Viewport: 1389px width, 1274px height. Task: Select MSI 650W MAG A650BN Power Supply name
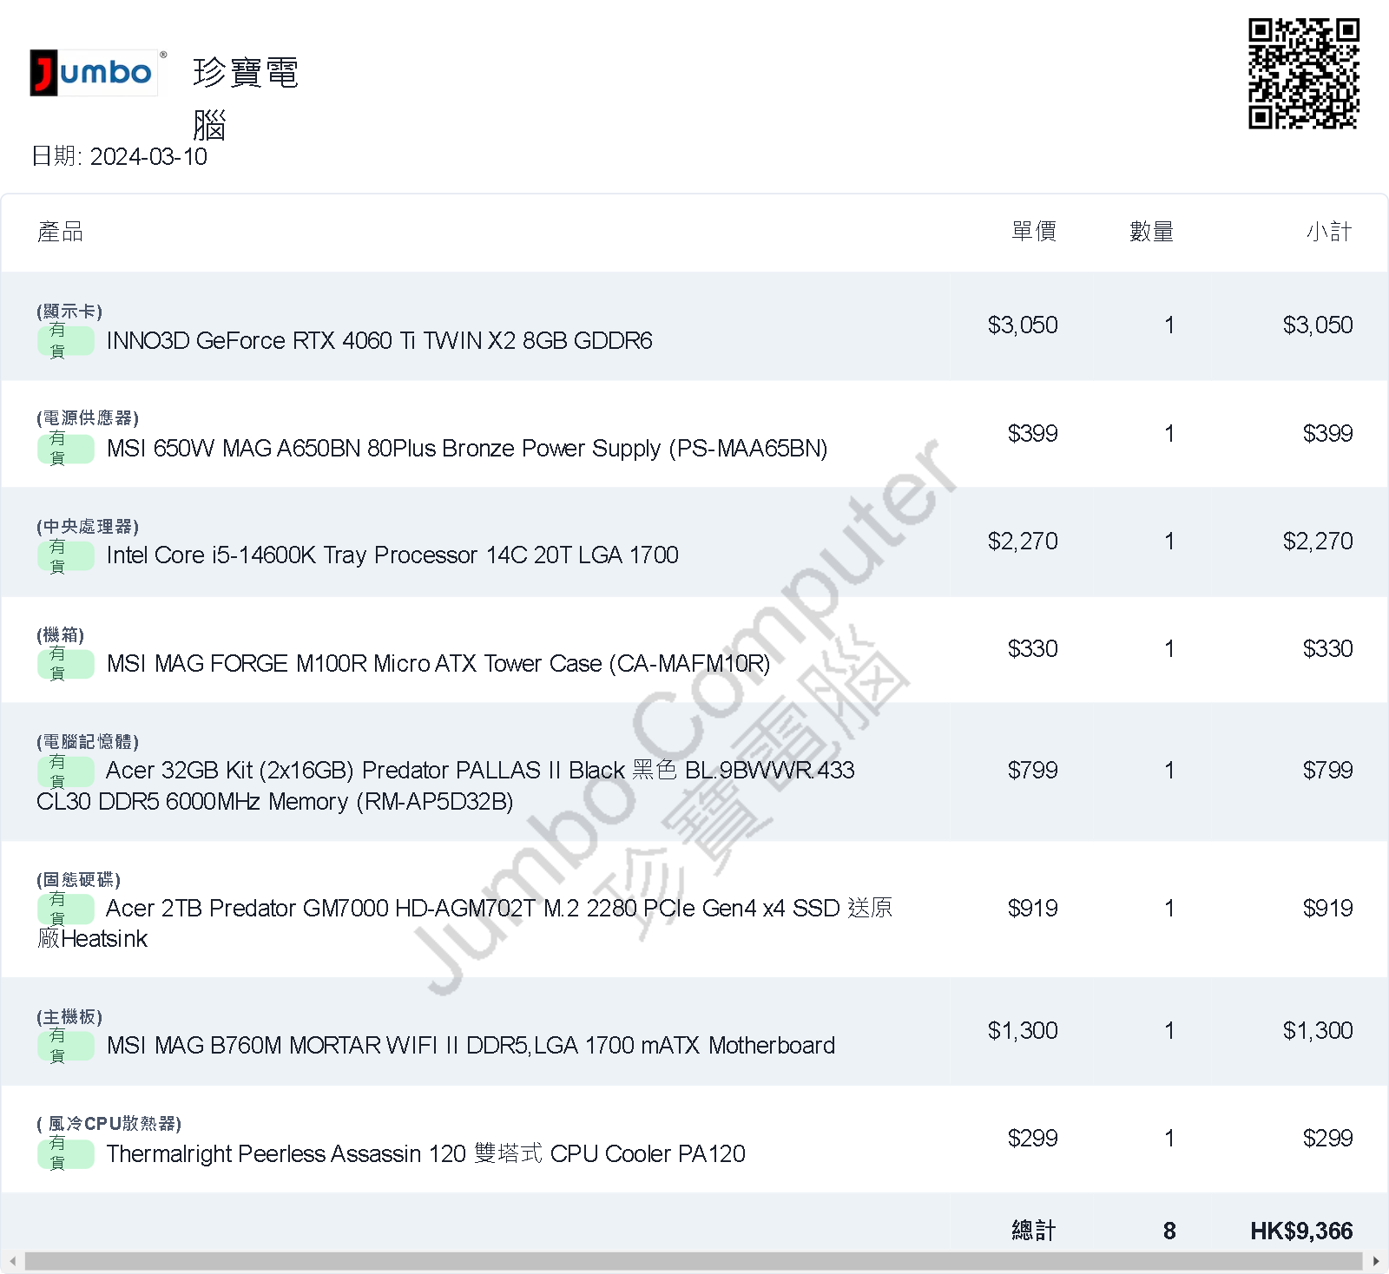(467, 448)
